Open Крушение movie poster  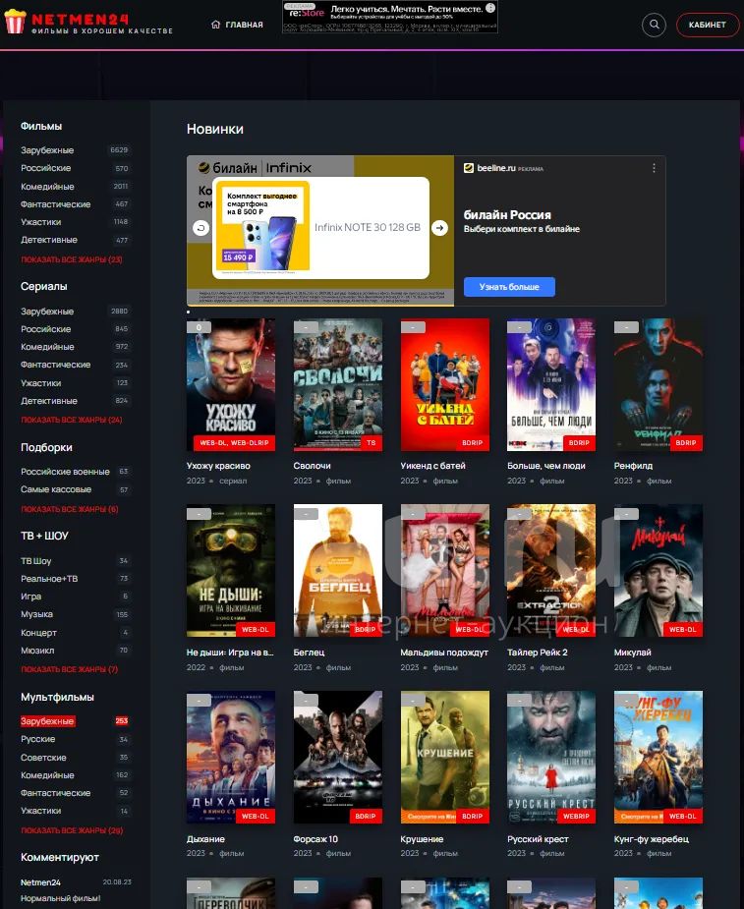445,757
